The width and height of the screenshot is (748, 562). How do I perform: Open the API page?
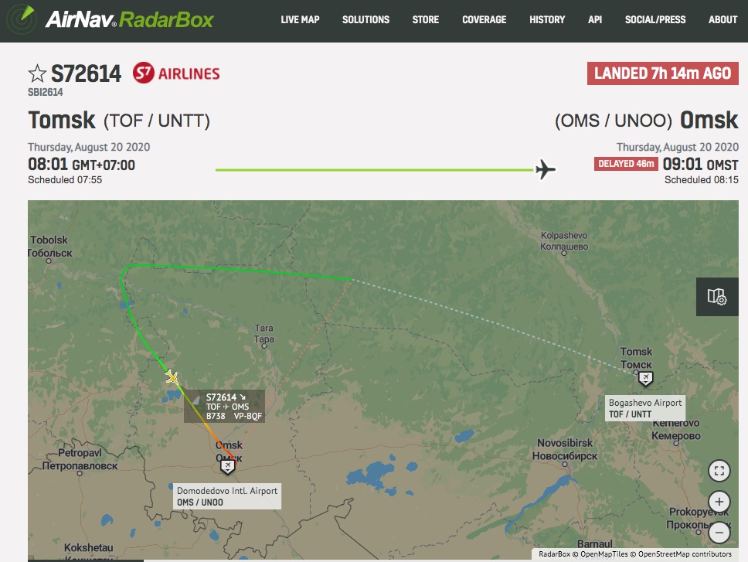[x=595, y=19]
